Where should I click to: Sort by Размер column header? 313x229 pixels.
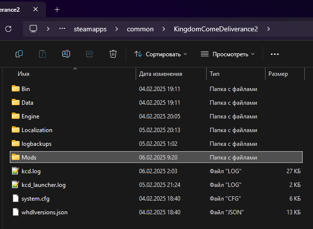click(278, 74)
